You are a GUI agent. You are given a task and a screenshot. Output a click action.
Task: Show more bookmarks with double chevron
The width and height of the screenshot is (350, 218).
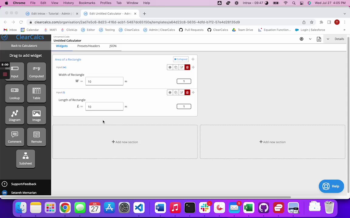click(344, 30)
